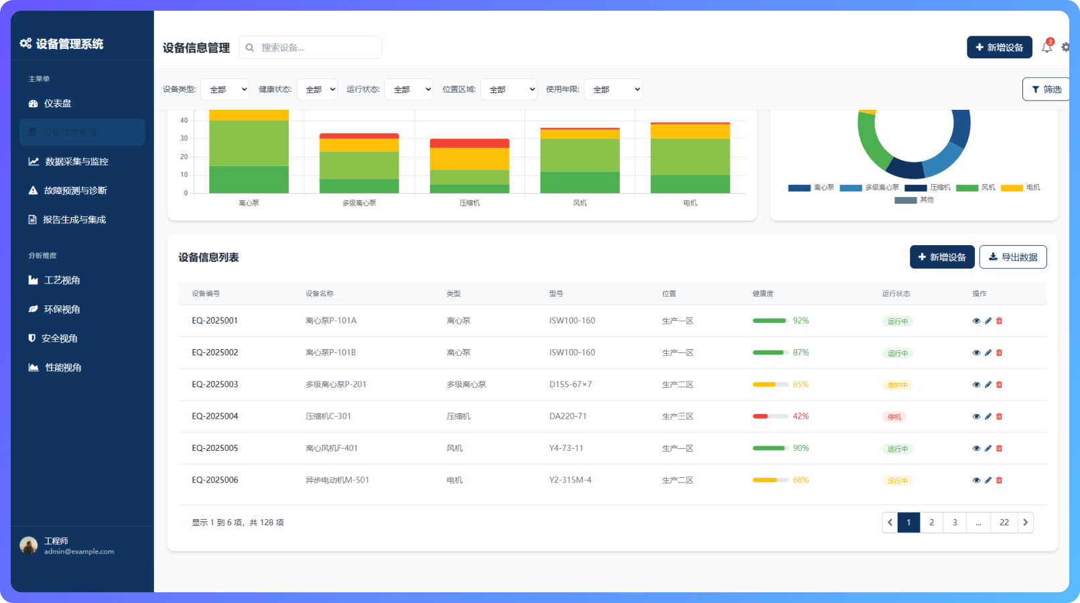The height and width of the screenshot is (603, 1080).
Task: Switch to 环保视角 analysis view
Action: (82, 309)
